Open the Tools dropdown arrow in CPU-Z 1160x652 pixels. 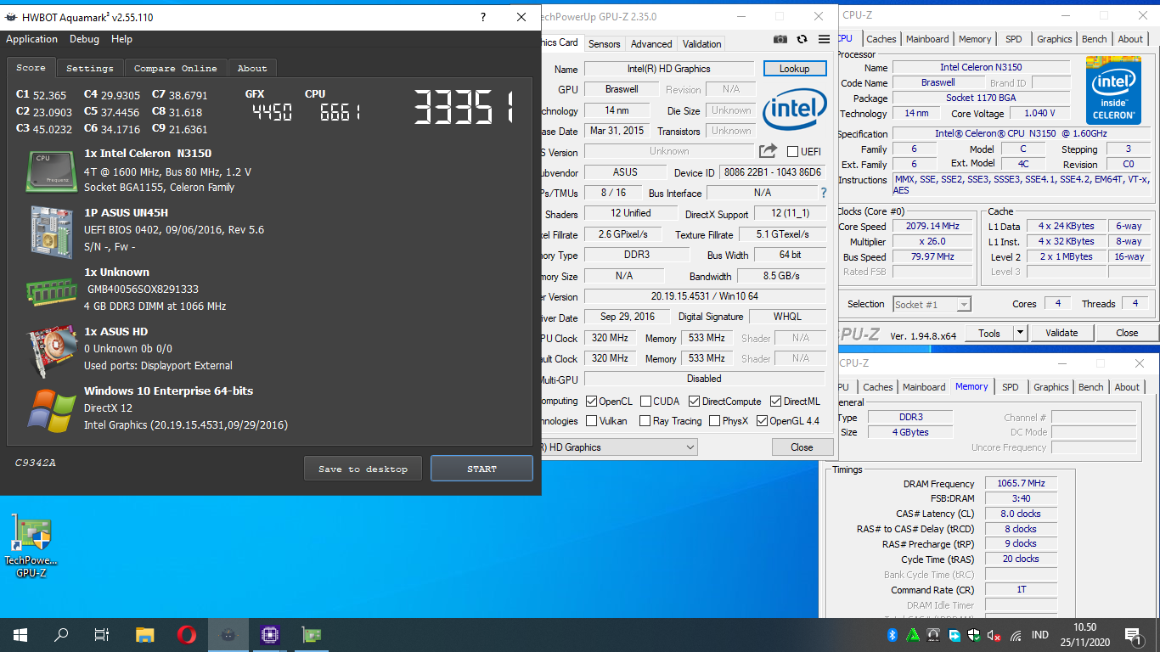click(1021, 333)
